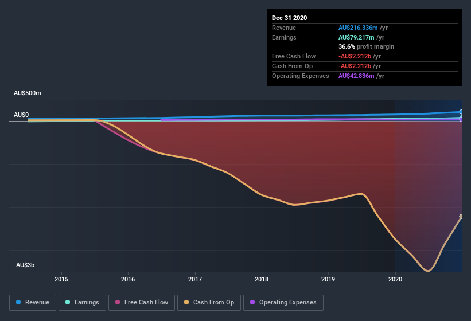Click the Cash From Op line end marker
This screenshot has width=471, height=321.
[461, 217]
